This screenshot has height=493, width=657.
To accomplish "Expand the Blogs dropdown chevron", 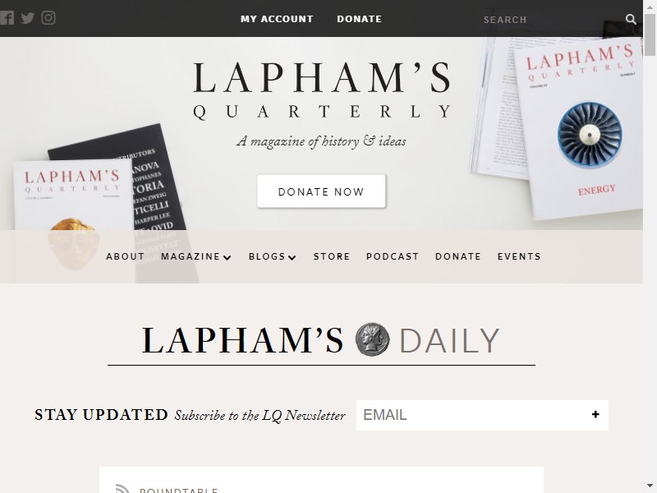I will [x=292, y=257].
